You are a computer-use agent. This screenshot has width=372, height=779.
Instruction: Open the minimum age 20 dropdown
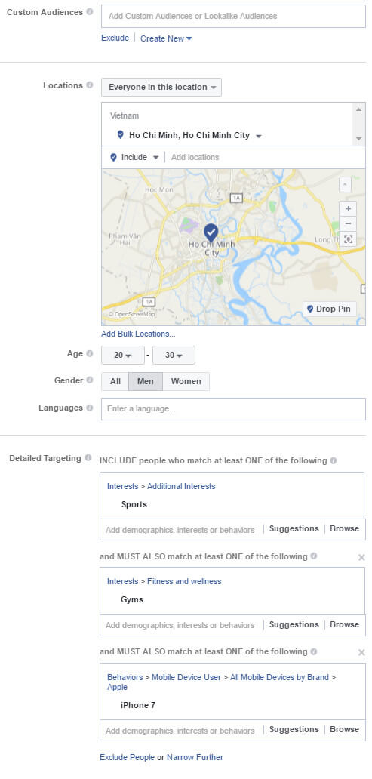[x=123, y=356]
